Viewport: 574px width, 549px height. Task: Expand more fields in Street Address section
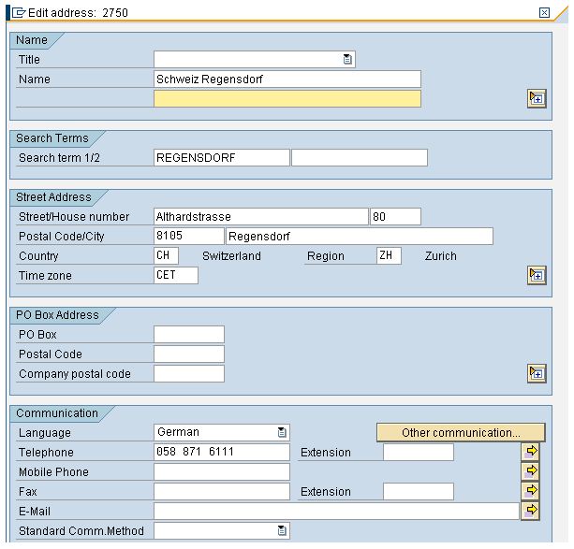click(x=537, y=275)
